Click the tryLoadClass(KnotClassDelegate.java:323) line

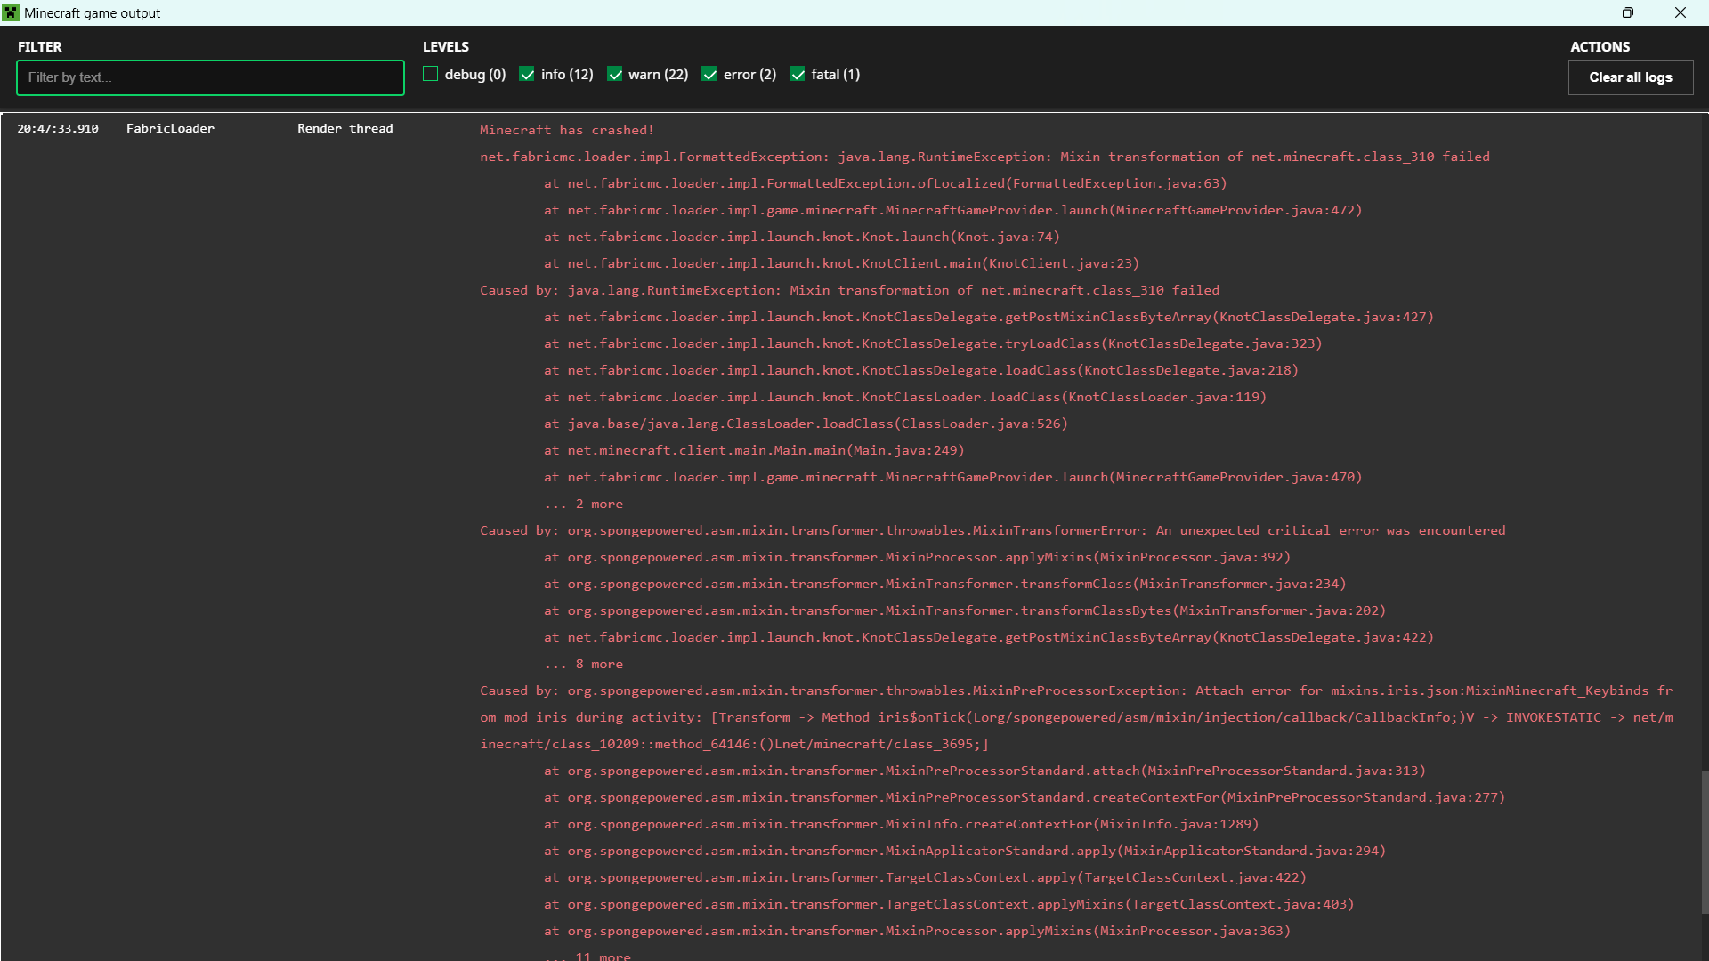tap(933, 343)
